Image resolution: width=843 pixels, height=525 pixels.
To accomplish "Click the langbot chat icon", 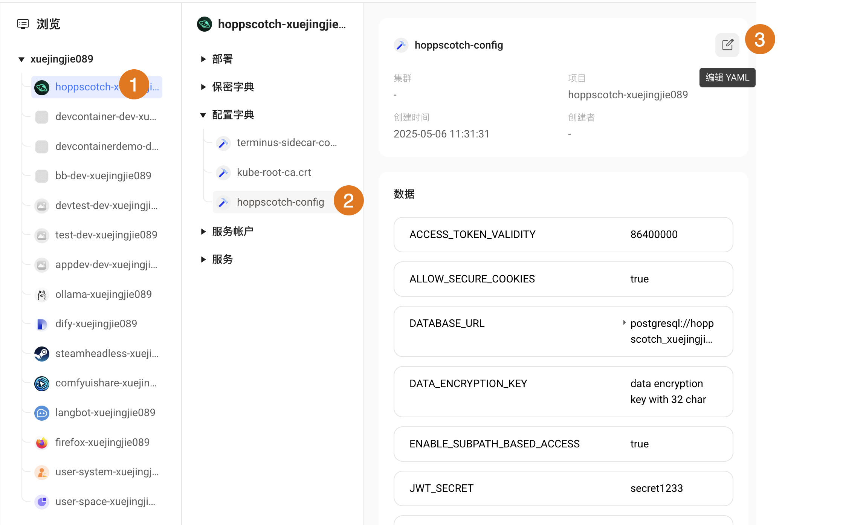I will pos(42,413).
